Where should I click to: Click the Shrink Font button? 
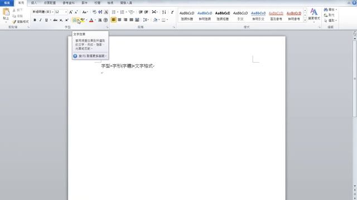pyautogui.click(x=76, y=12)
